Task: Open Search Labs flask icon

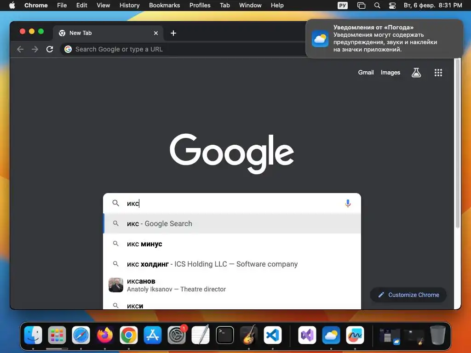Action: tap(416, 72)
